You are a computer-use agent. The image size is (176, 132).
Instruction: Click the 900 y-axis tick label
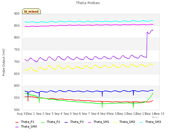click(17, 14)
